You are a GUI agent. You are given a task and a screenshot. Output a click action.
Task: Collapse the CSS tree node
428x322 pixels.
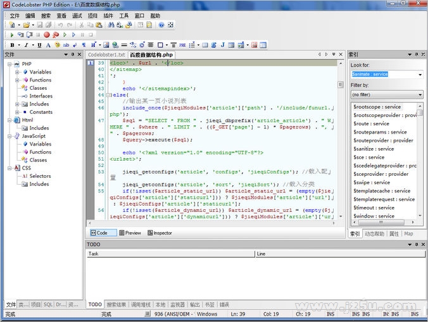tap(10, 168)
